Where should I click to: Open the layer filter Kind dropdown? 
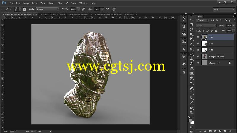pos(202,20)
